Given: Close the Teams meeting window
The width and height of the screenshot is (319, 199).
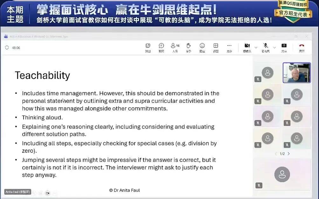Looking at the screenshot, I should (307, 37).
